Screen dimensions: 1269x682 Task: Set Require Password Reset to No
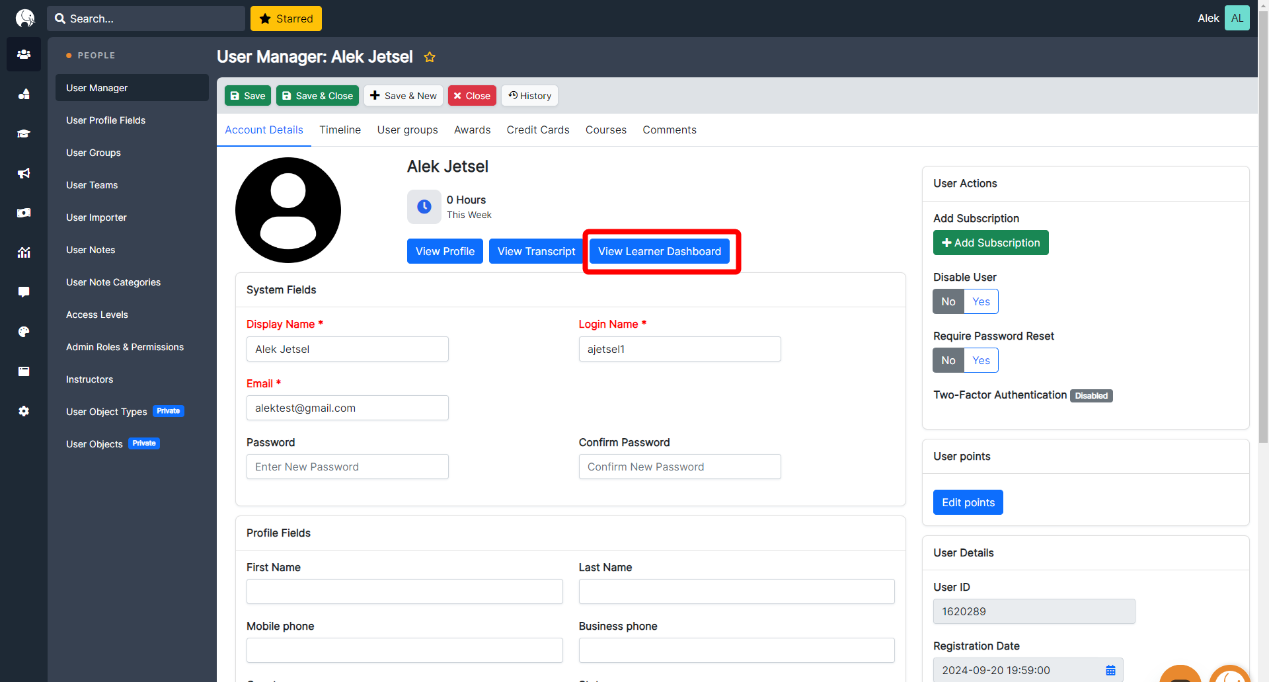[x=948, y=360]
